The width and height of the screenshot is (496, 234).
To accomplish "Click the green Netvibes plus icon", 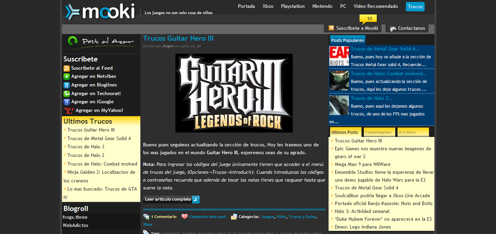I will click(67, 77).
